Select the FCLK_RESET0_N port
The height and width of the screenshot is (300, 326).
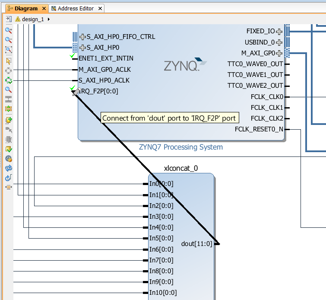coord(259,129)
